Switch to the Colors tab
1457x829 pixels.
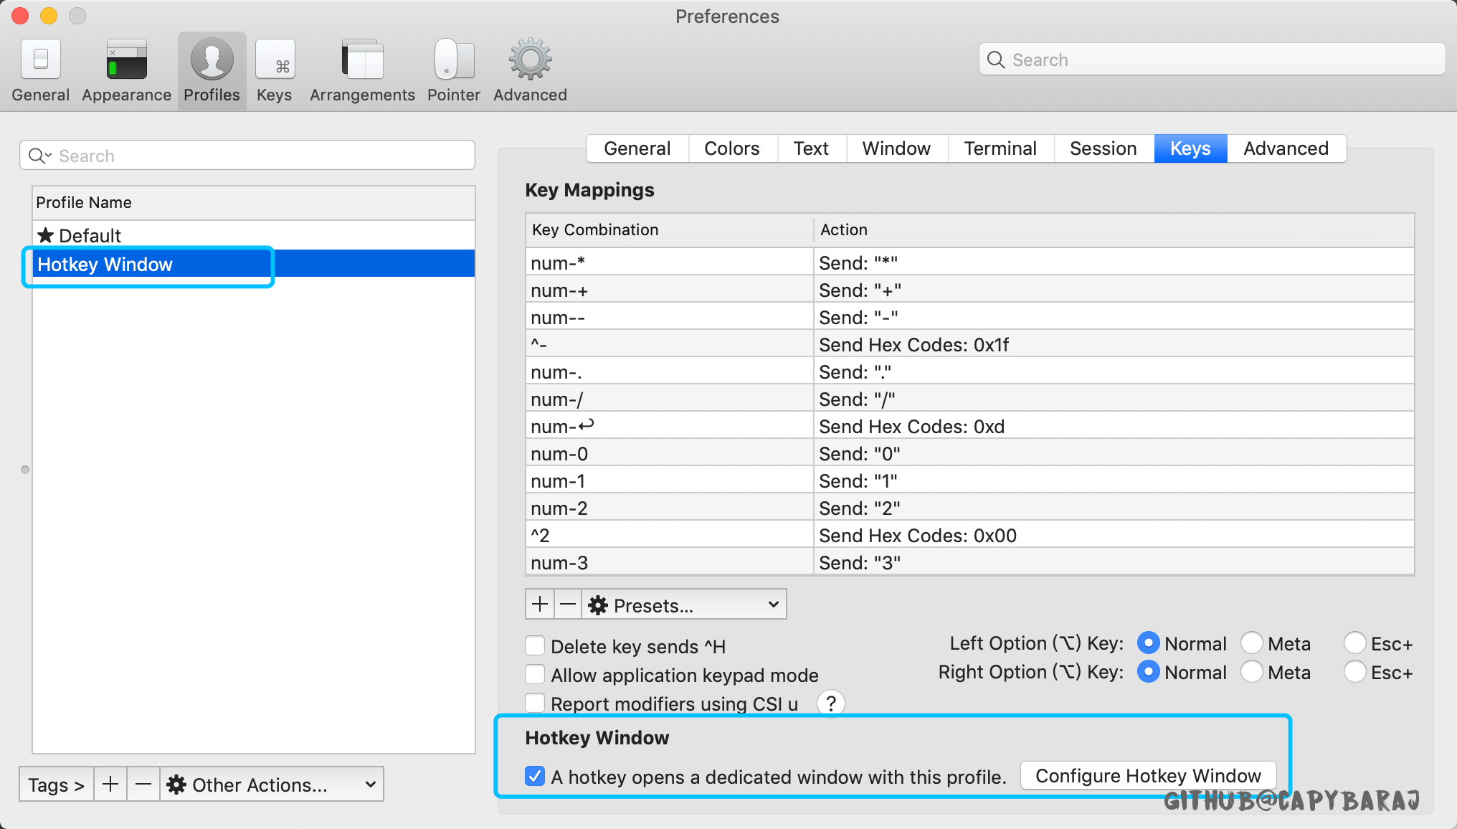click(731, 148)
